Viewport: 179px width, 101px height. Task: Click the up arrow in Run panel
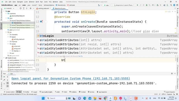pos(8,77)
